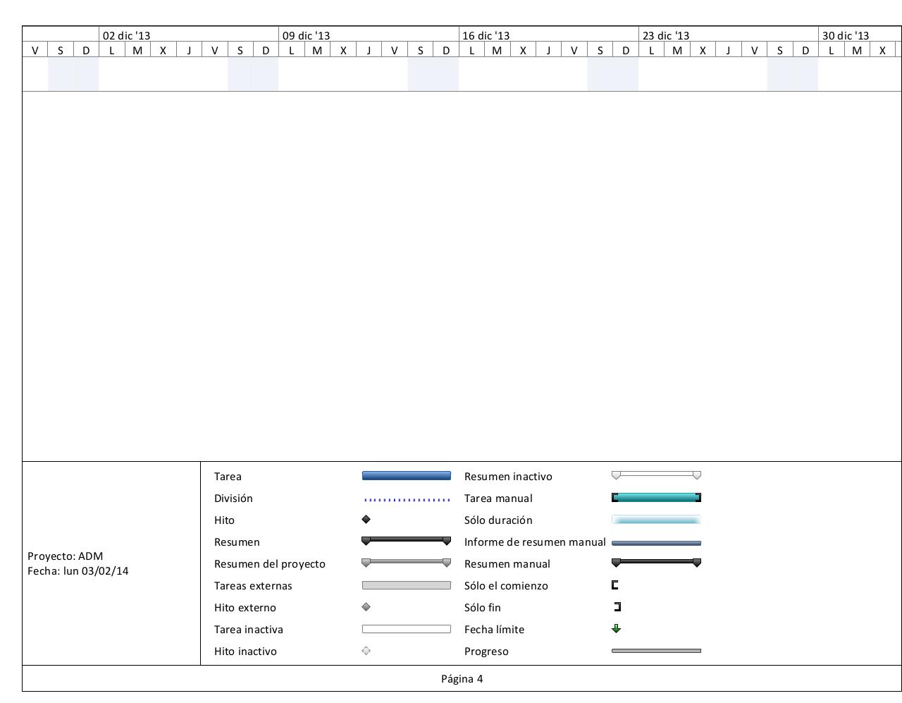The height and width of the screenshot is (703, 902).
Task: Select the 02 dic '13 week header
Action: tap(127, 35)
